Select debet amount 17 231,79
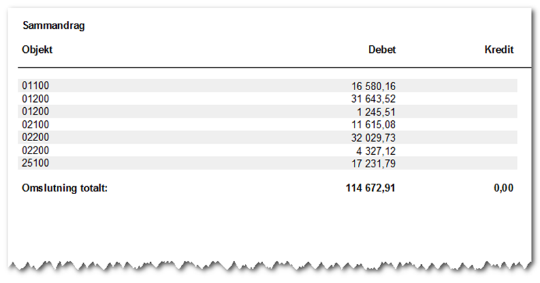Screen dimensions: 540x283 click(373, 163)
